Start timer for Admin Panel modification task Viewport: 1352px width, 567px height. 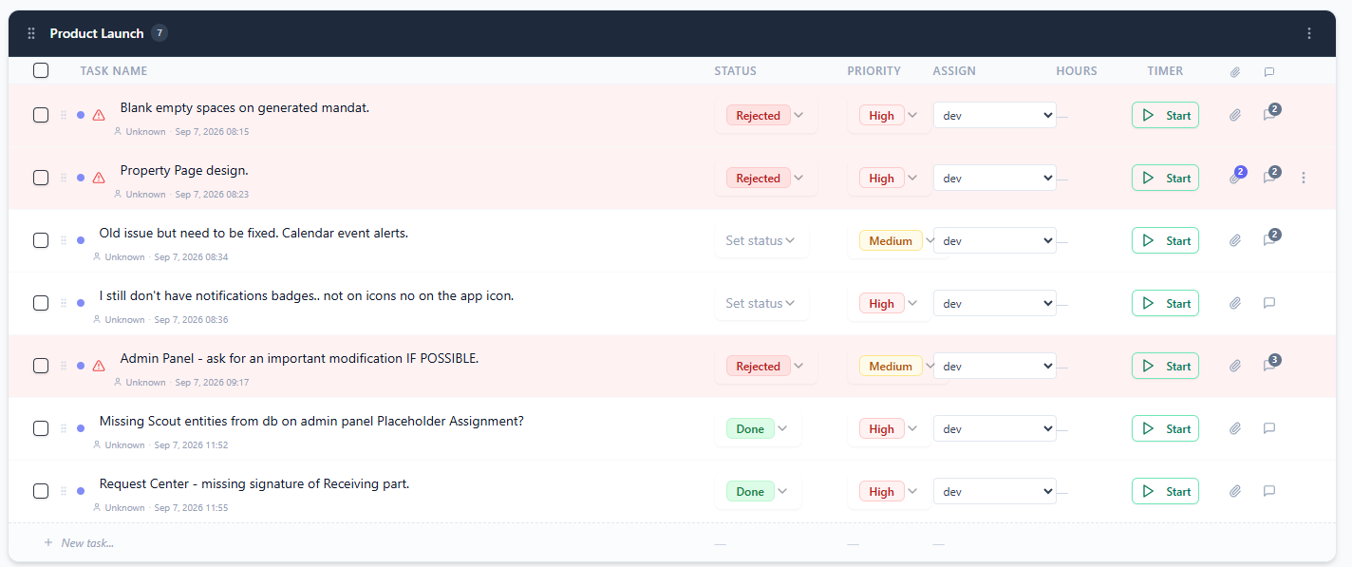[1165, 366]
